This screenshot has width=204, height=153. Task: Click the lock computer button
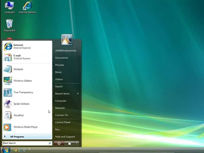(69, 143)
